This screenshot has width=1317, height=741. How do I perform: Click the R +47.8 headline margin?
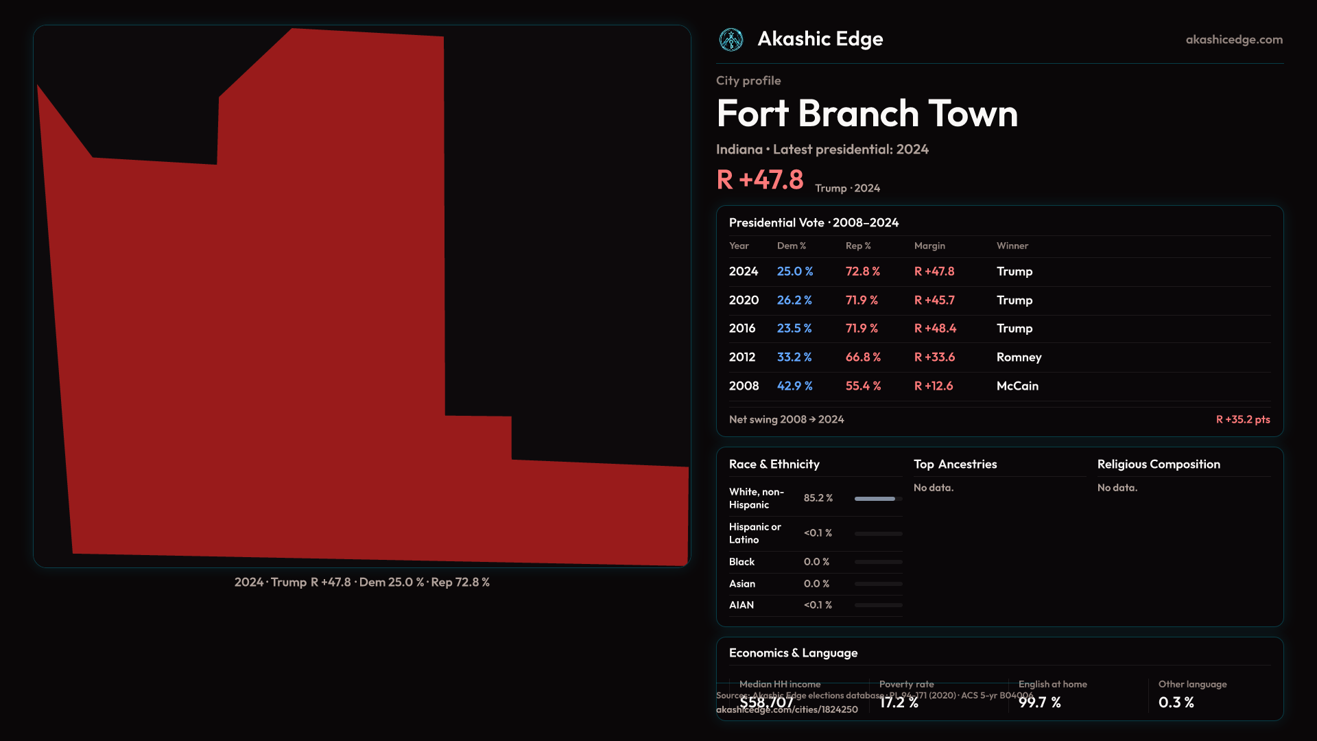pyautogui.click(x=759, y=180)
